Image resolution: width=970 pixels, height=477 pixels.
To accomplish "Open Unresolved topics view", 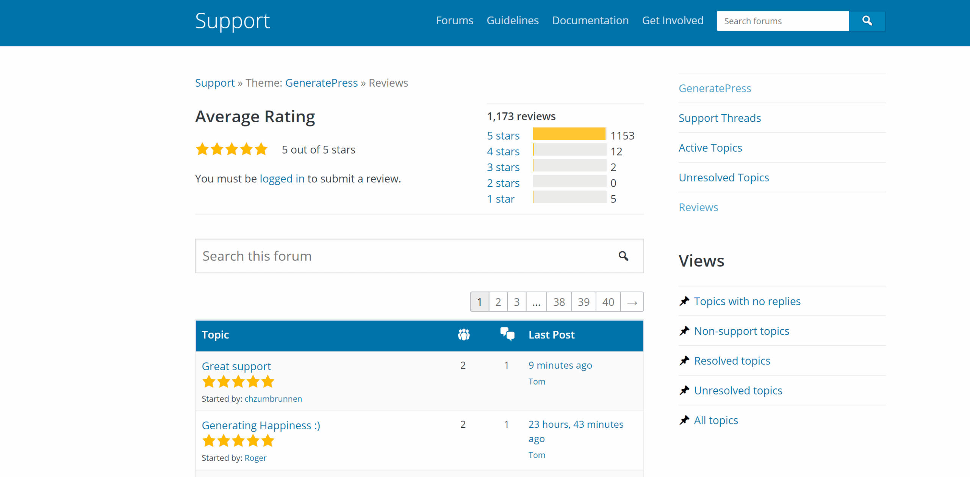I will (x=738, y=390).
